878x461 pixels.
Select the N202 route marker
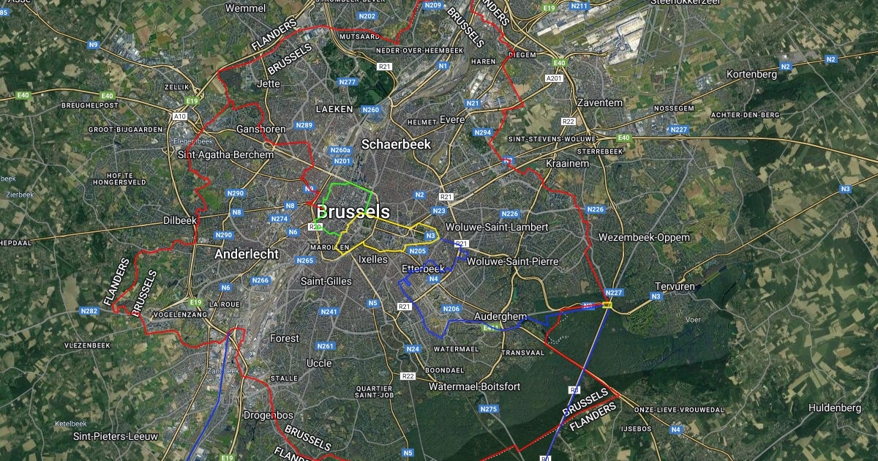[x=367, y=15]
